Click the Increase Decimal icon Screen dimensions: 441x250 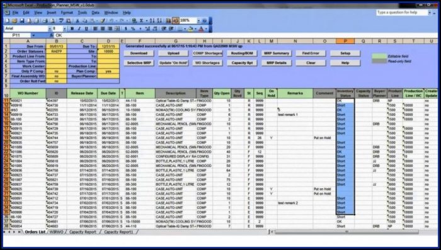(x=147, y=28)
